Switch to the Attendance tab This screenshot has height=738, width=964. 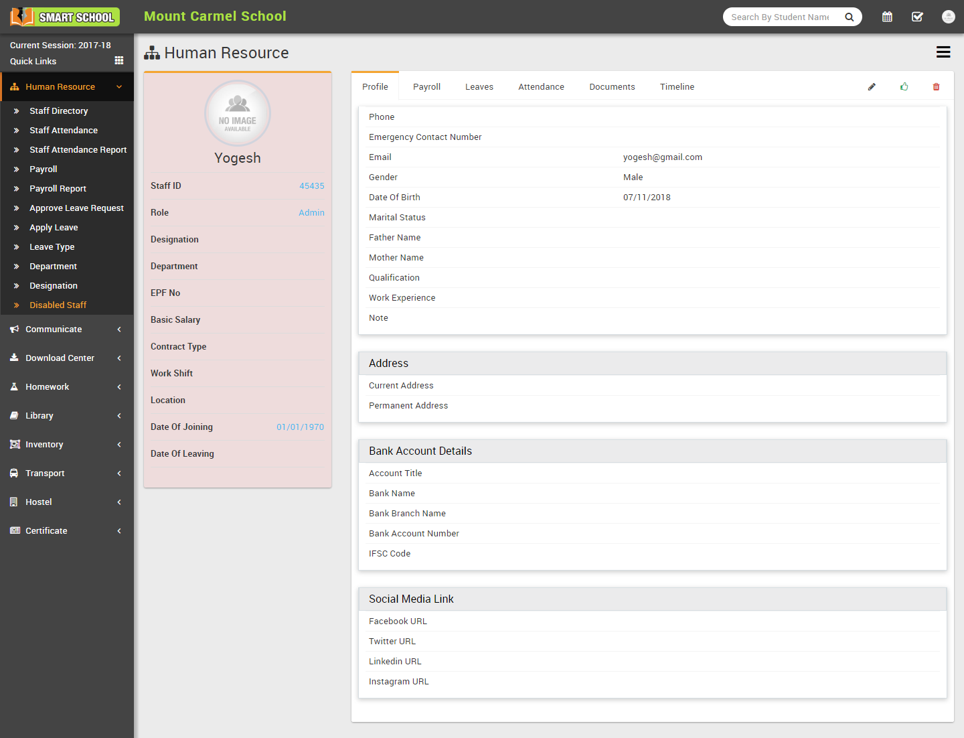(541, 87)
